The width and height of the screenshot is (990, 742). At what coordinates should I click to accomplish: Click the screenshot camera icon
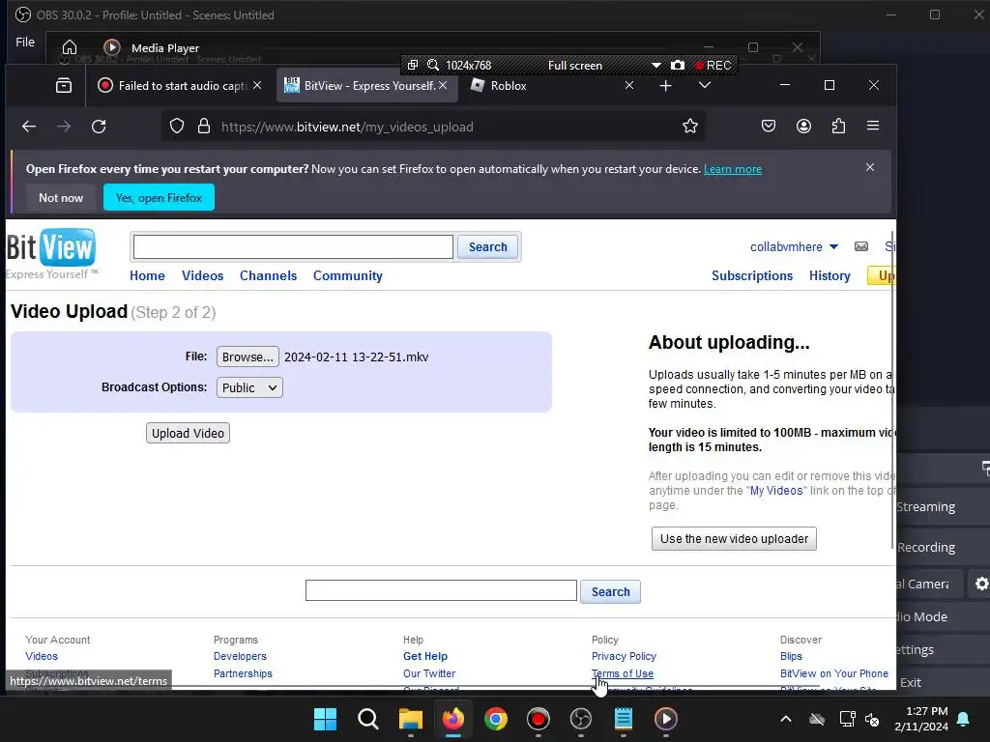(x=678, y=65)
